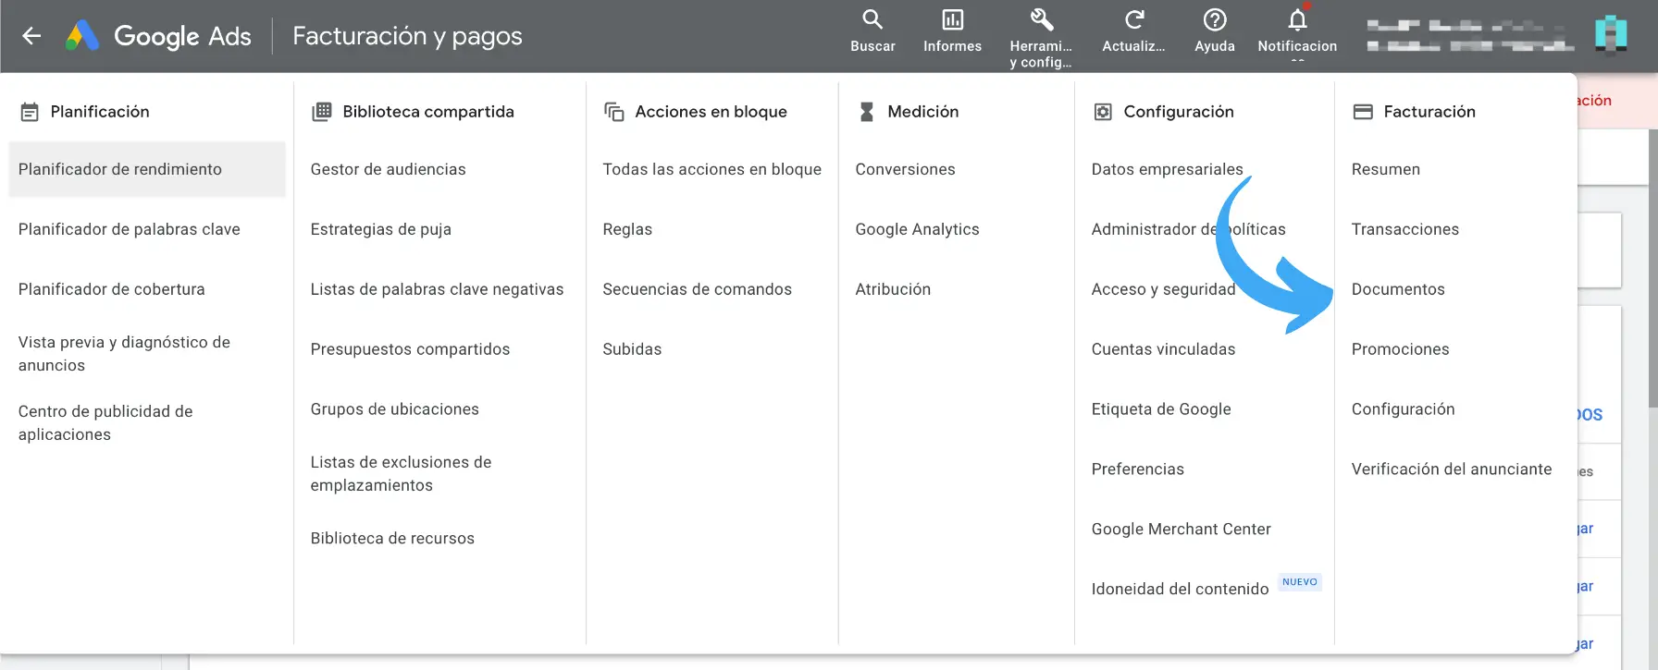The image size is (1658, 670).
Task: Open Acceso y seguridad
Action: [x=1163, y=289]
